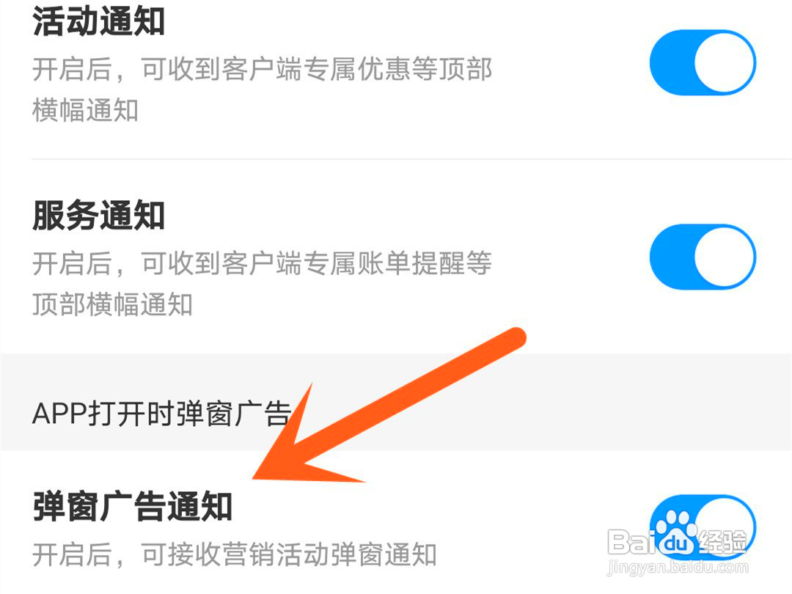Viewport: 792px width, 594px height.
Task: Select the 服务通知 heading
Action: tap(98, 215)
